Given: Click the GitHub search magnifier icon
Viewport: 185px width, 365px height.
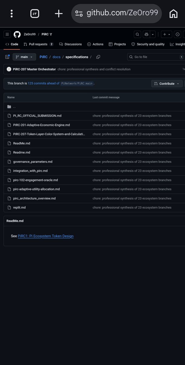Looking at the screenshot, I should click(138, 34).
